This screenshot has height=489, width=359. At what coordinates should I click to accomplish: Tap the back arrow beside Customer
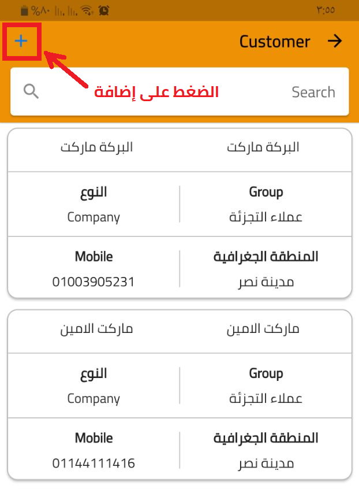tap(335, 41)
